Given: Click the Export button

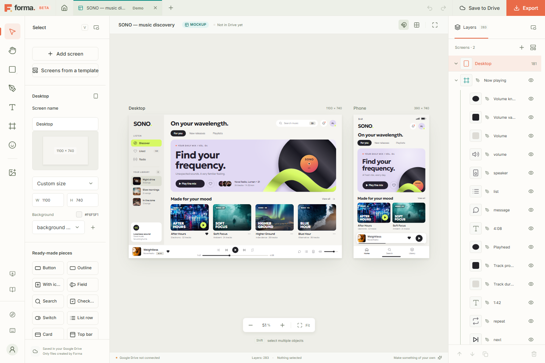Looking at the screenshot, I should coord(526,8).
